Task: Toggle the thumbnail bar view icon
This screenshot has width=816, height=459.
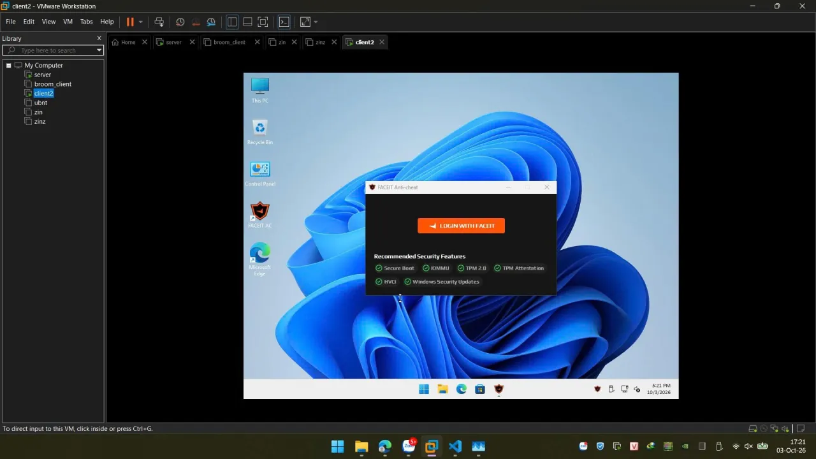Action: (247, 22)
